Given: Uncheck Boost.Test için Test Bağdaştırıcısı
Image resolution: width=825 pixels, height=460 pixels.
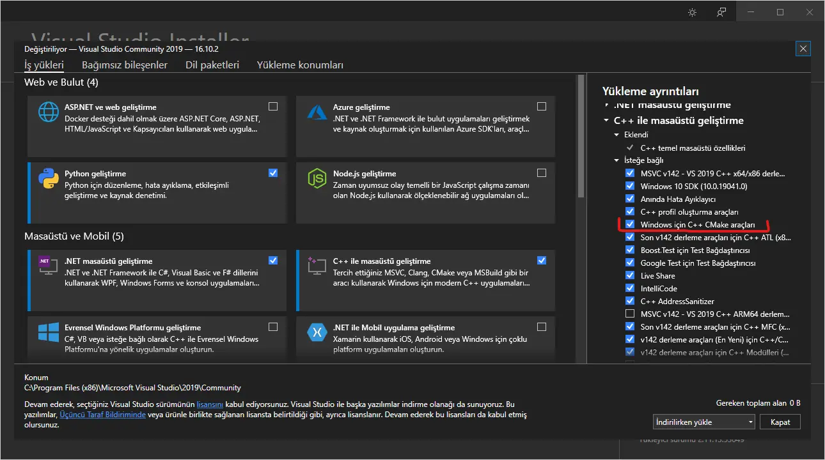Looking at the screenshot, I should tap(630, 250).
